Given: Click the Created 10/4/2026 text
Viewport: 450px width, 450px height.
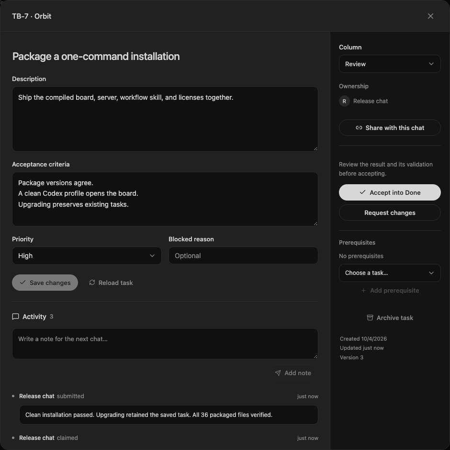Looking at the screenshot, I should [x=363, y=339].
